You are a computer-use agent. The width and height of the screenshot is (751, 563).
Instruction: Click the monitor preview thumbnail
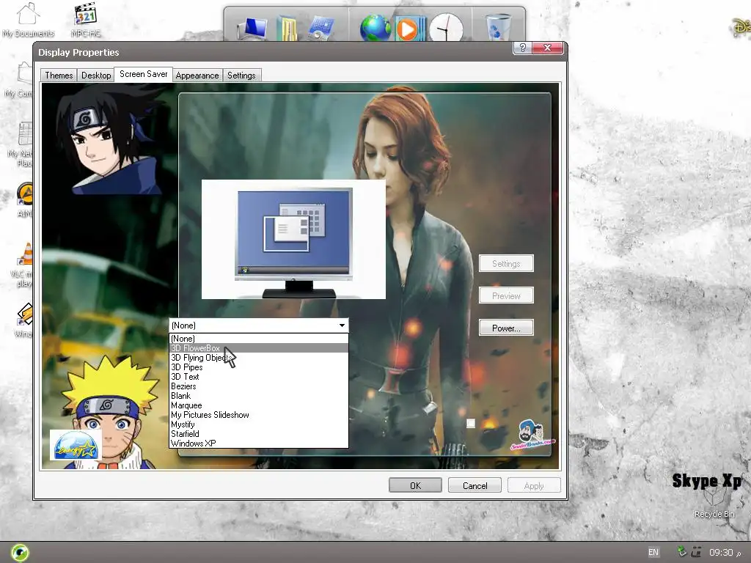click(293, 240)
